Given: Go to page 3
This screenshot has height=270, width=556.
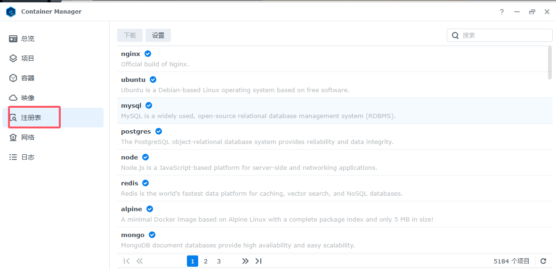Looking at the screenshot, I should [219, 261].
